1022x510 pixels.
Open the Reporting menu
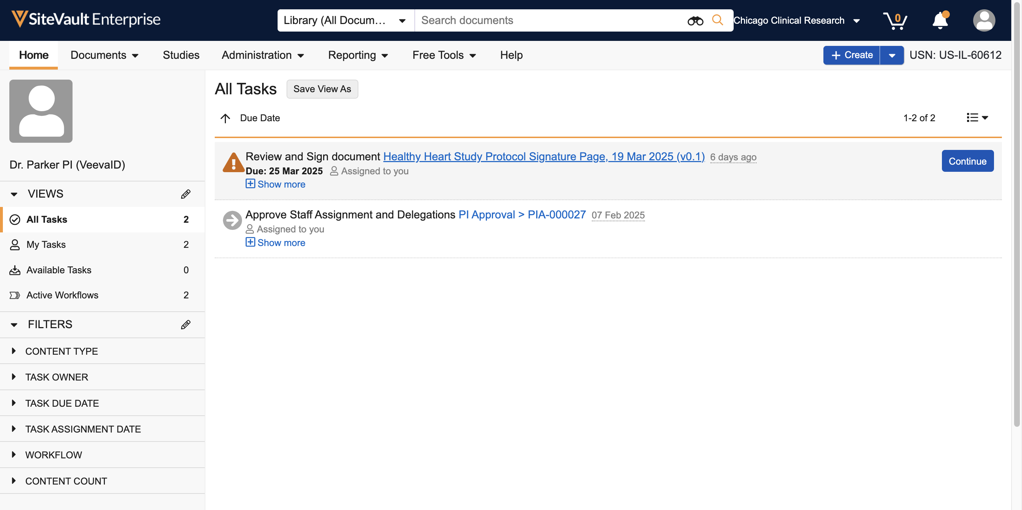point(358,55)
